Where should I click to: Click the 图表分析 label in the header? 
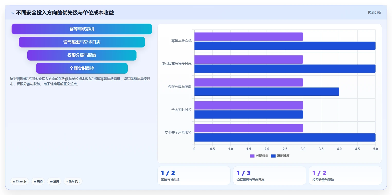tap(375, 12)
